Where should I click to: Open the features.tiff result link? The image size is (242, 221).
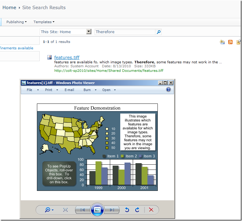[x=67, y=57]
